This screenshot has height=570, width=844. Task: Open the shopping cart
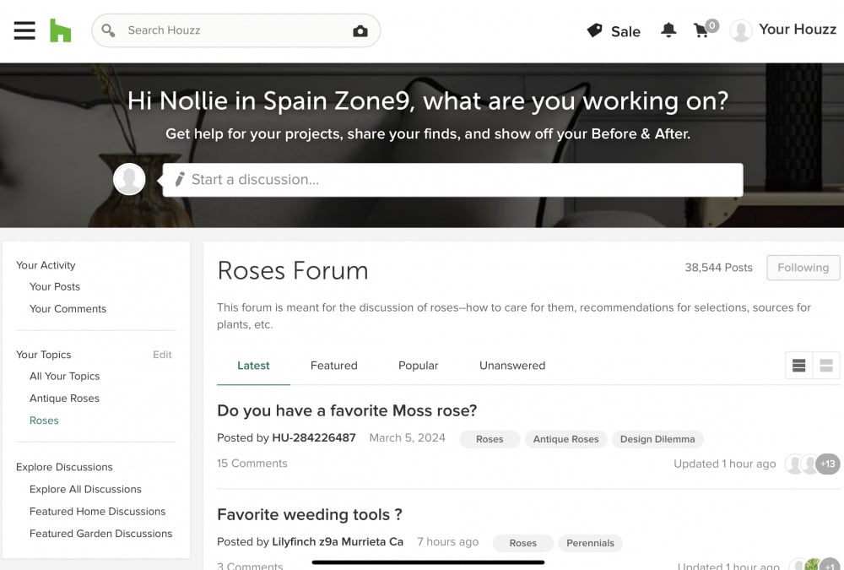click(706, 29)
